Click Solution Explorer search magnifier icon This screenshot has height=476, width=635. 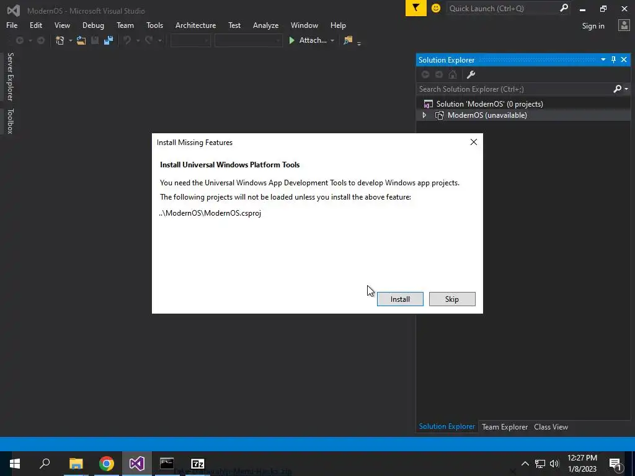[x=617, y=89]
